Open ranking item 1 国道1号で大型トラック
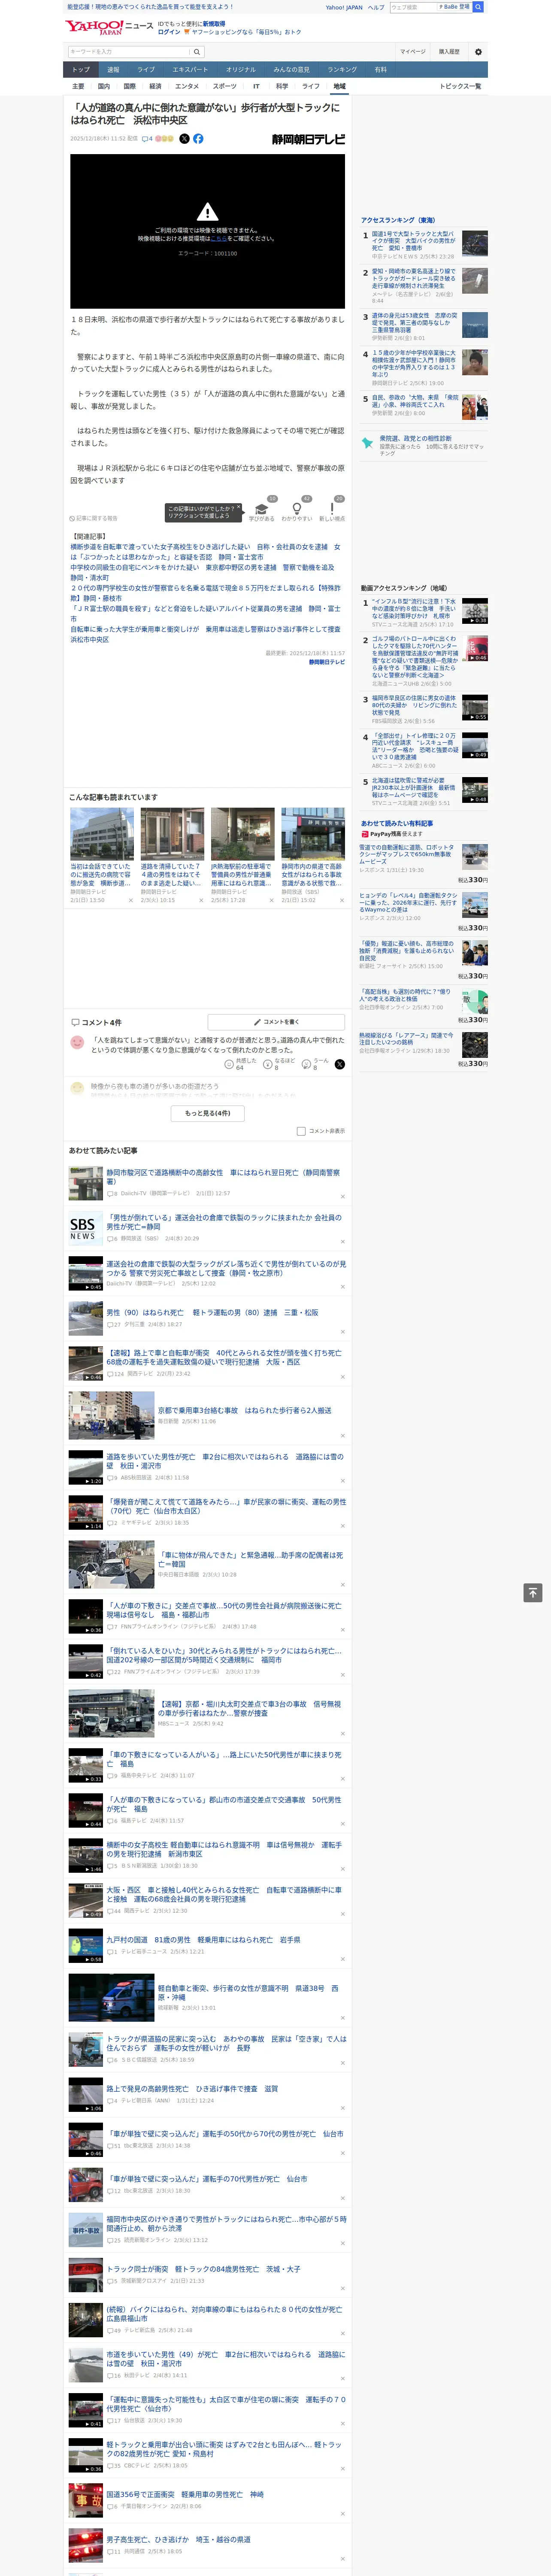The image size is (551, 2576). point(413,241)
